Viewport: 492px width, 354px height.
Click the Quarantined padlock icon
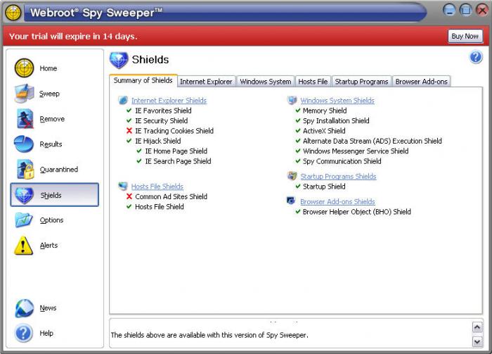[x=25, y=170]
